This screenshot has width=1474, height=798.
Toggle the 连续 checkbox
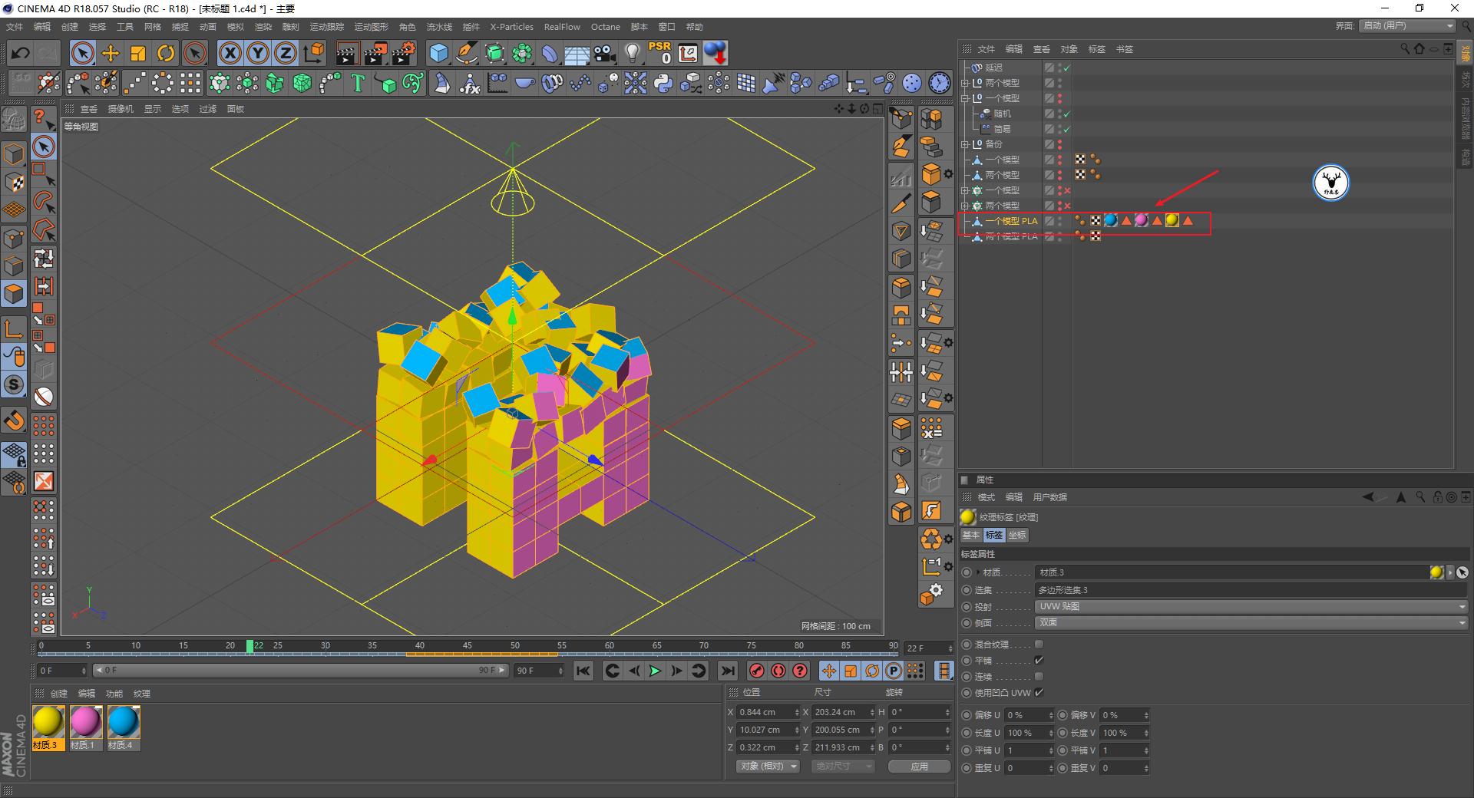1039,677
